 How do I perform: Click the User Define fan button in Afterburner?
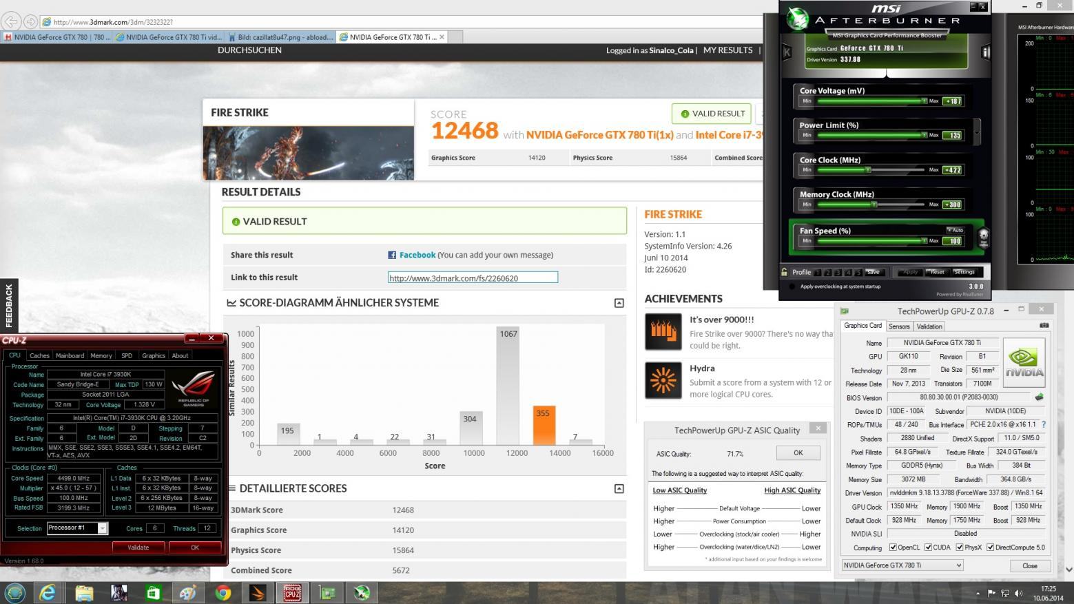point(983,236)
